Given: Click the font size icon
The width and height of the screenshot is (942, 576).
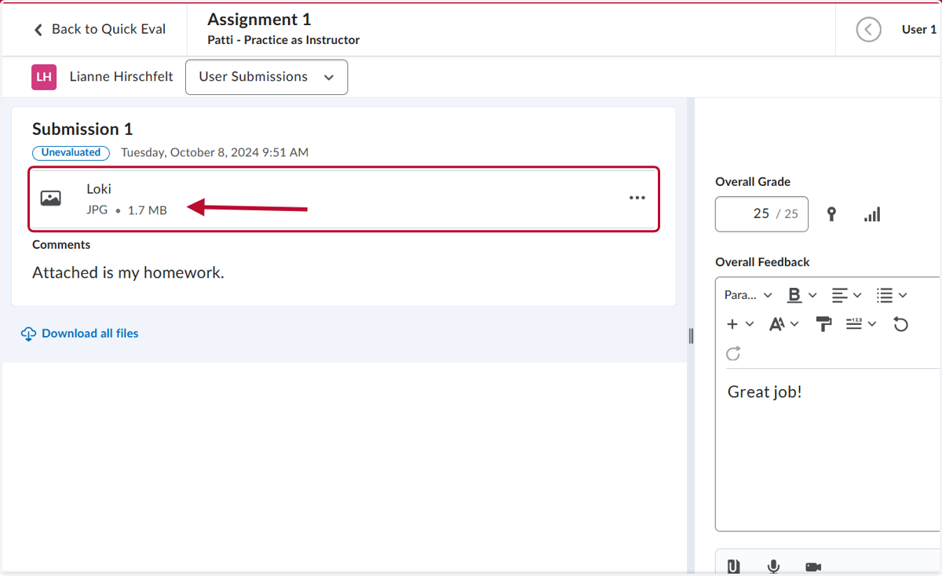Looking at the screenshot, I should [777, 324].
